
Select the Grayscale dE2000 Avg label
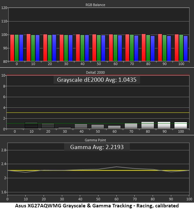tap(97, 80)
